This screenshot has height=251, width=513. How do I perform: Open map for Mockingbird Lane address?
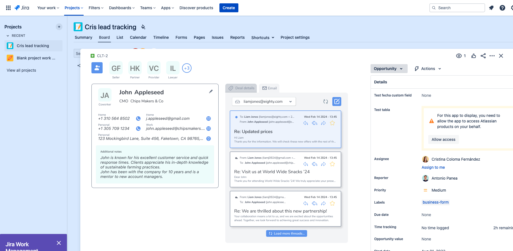click(209, 139)
